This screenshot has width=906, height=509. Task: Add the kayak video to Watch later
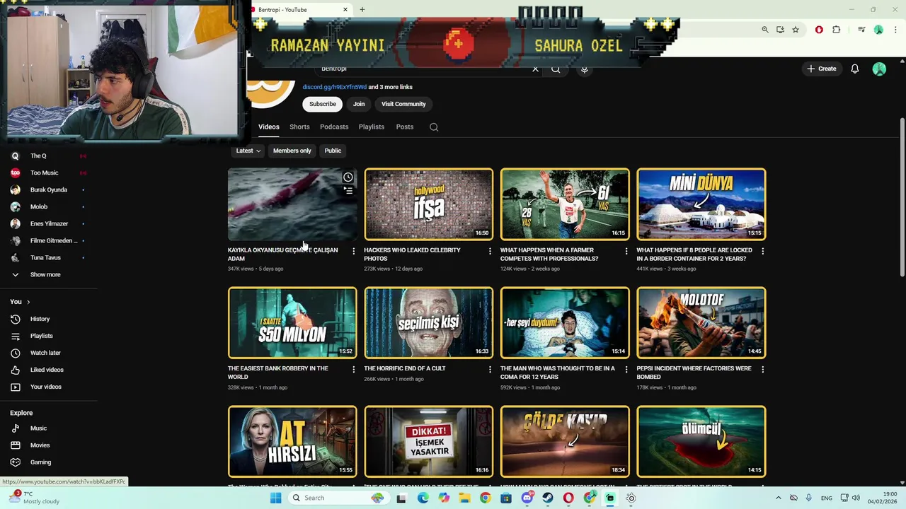pos(348,177)
